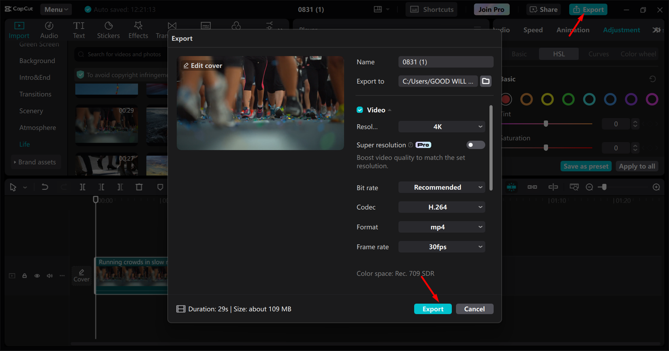Open the Frame rate 30fps dropdown
Screen dimensions: 669x351
point(442,247)
